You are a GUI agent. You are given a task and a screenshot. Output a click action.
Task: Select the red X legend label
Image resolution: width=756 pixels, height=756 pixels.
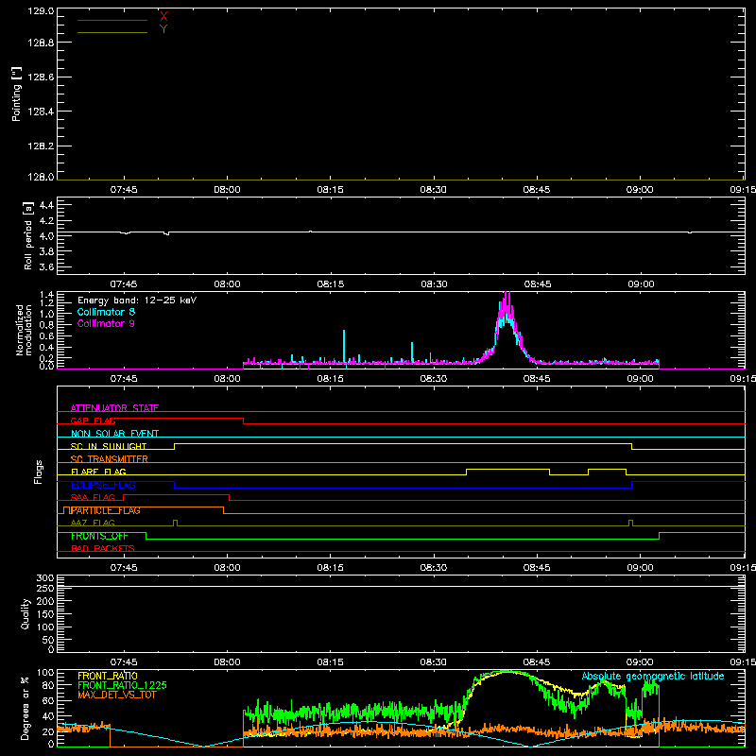tap(163, 17)
